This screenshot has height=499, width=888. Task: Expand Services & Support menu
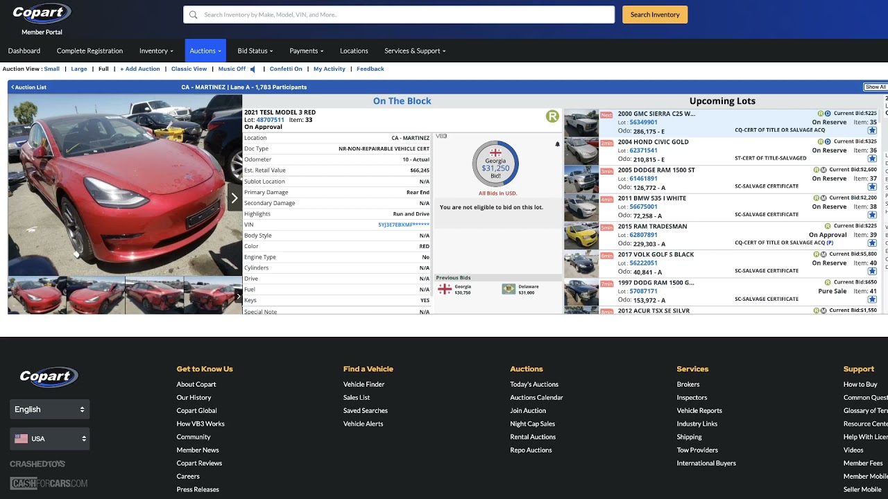coord(415,51)
